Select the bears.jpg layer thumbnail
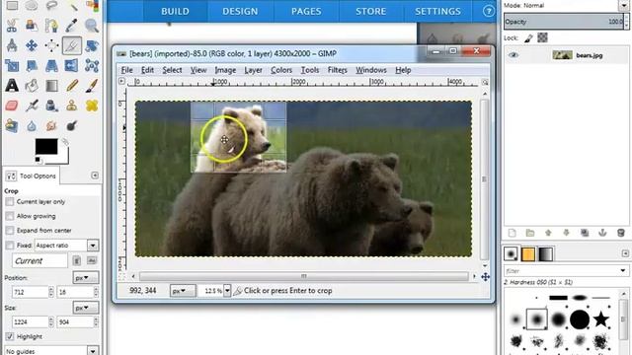 click(x=562, y=55)
